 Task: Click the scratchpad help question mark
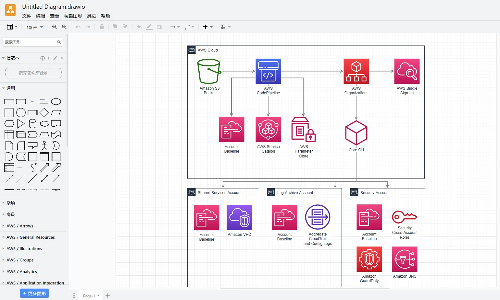point(43,58)
